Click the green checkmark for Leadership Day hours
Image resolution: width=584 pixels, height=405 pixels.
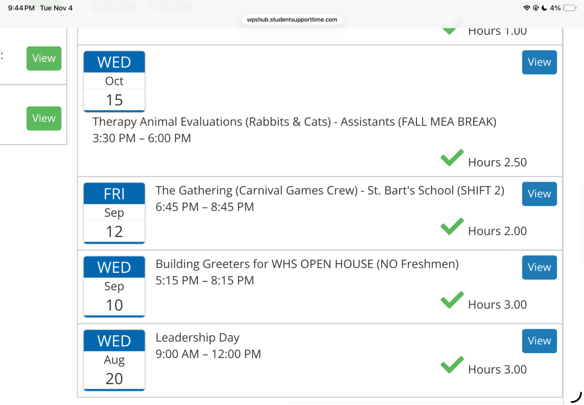coord(452,365)
